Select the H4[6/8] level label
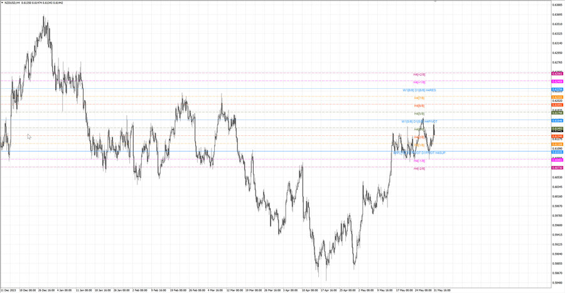The image size is (565, 293). 419,106
